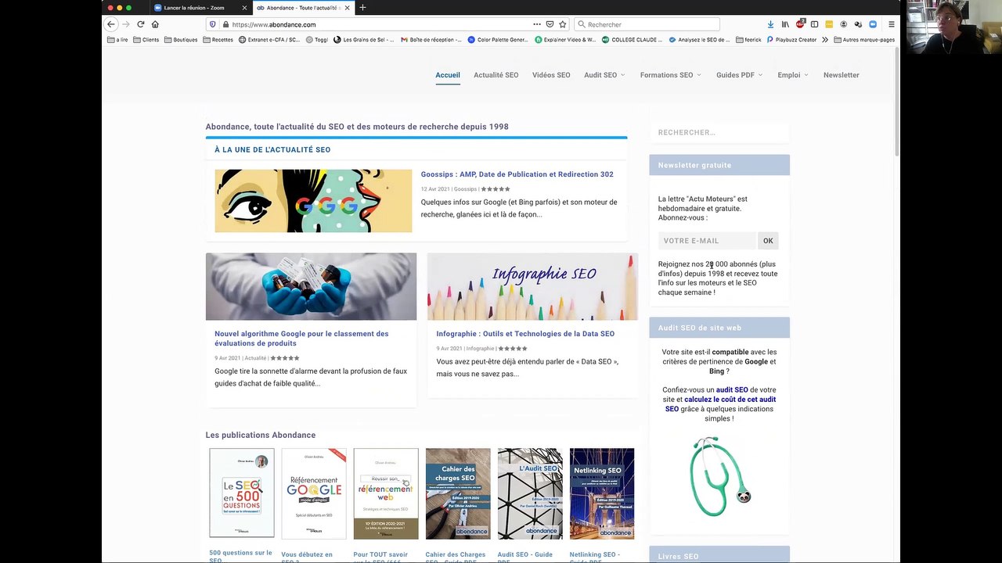The image size is (1002, 563).
Task: Click the VOTRE E-MAIL input field
Action: [x=707, y=241]
